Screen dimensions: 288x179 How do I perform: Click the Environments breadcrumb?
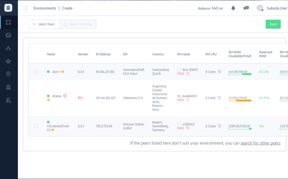(44, 8)
